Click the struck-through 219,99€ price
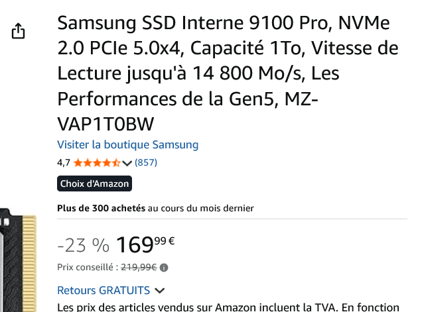The height and width of the screenshot is (312, 422). click(139, 268)
